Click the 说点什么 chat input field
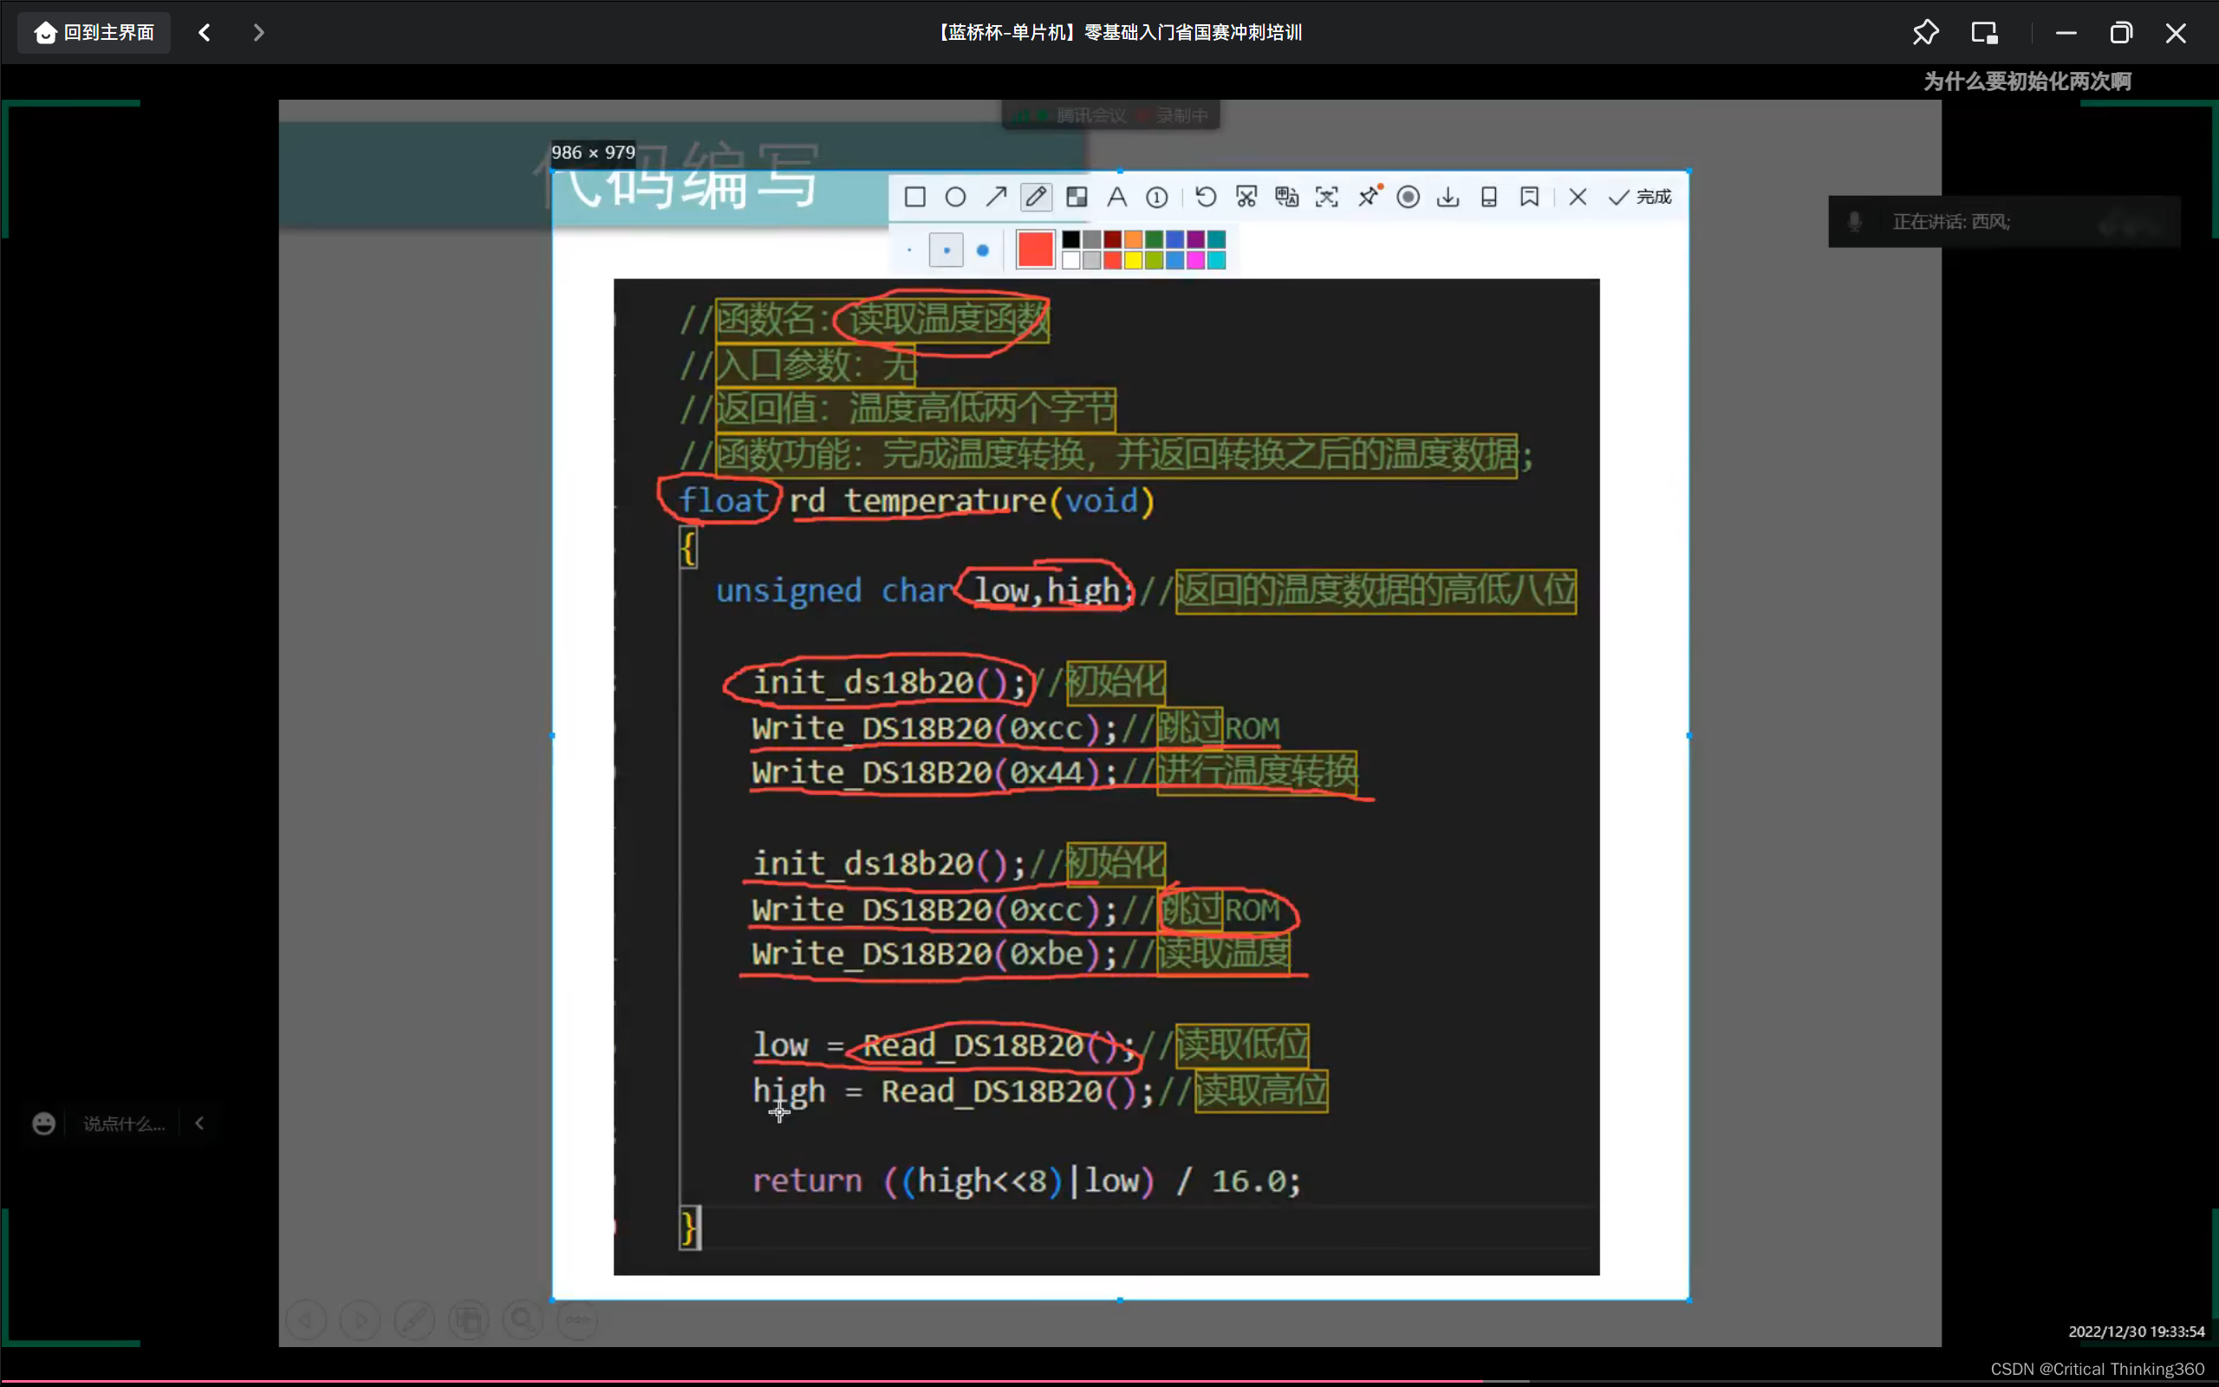 (124, 1123)
